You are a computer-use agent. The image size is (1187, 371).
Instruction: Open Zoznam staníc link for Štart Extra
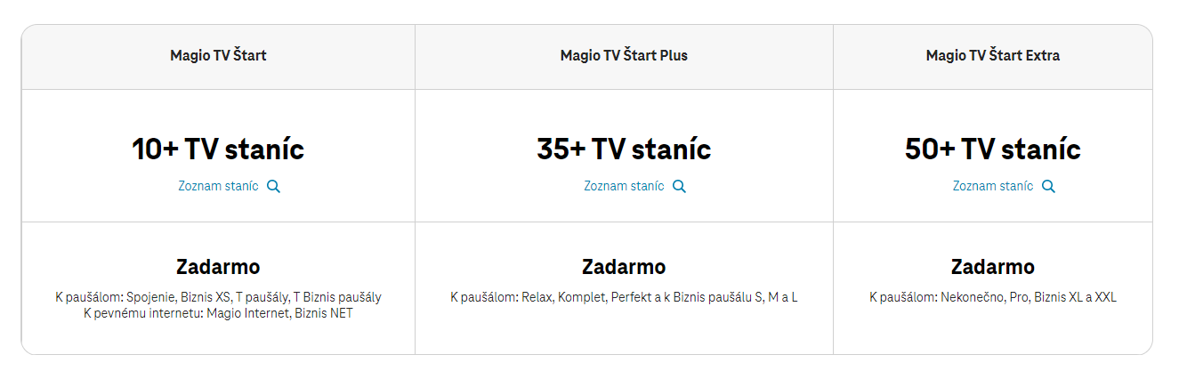pos(993,186)
